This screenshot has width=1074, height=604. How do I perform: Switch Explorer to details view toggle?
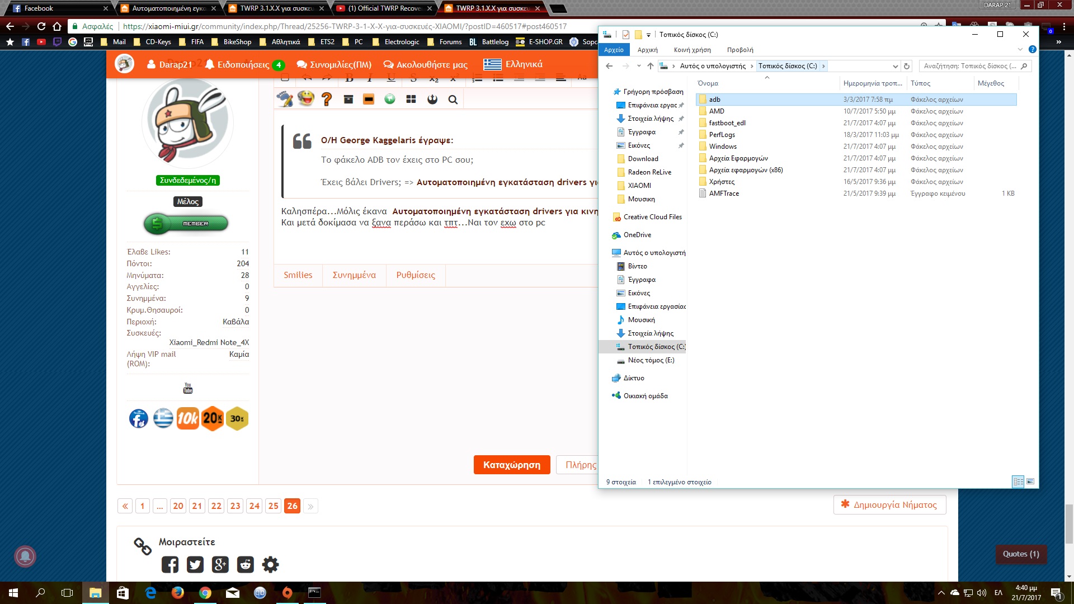(1018, 482)
